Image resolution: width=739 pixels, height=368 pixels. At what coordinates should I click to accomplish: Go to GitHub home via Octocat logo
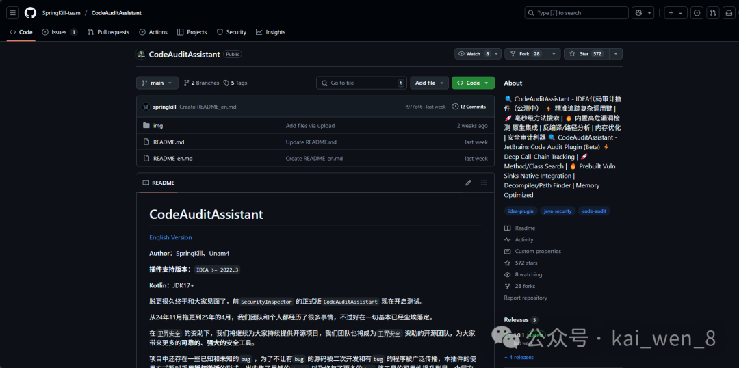30,13
